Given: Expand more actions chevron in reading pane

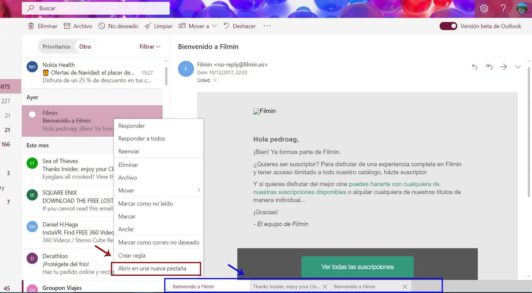Looking at the screenshot, I should tap(518, 67).
